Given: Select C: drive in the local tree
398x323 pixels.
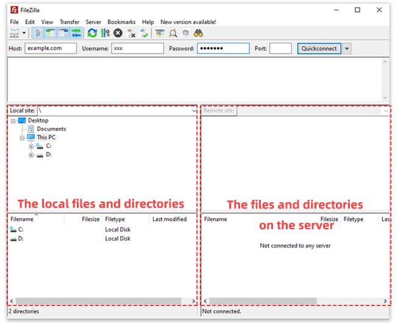Looking at the screenshot, I should pos(48,146).
